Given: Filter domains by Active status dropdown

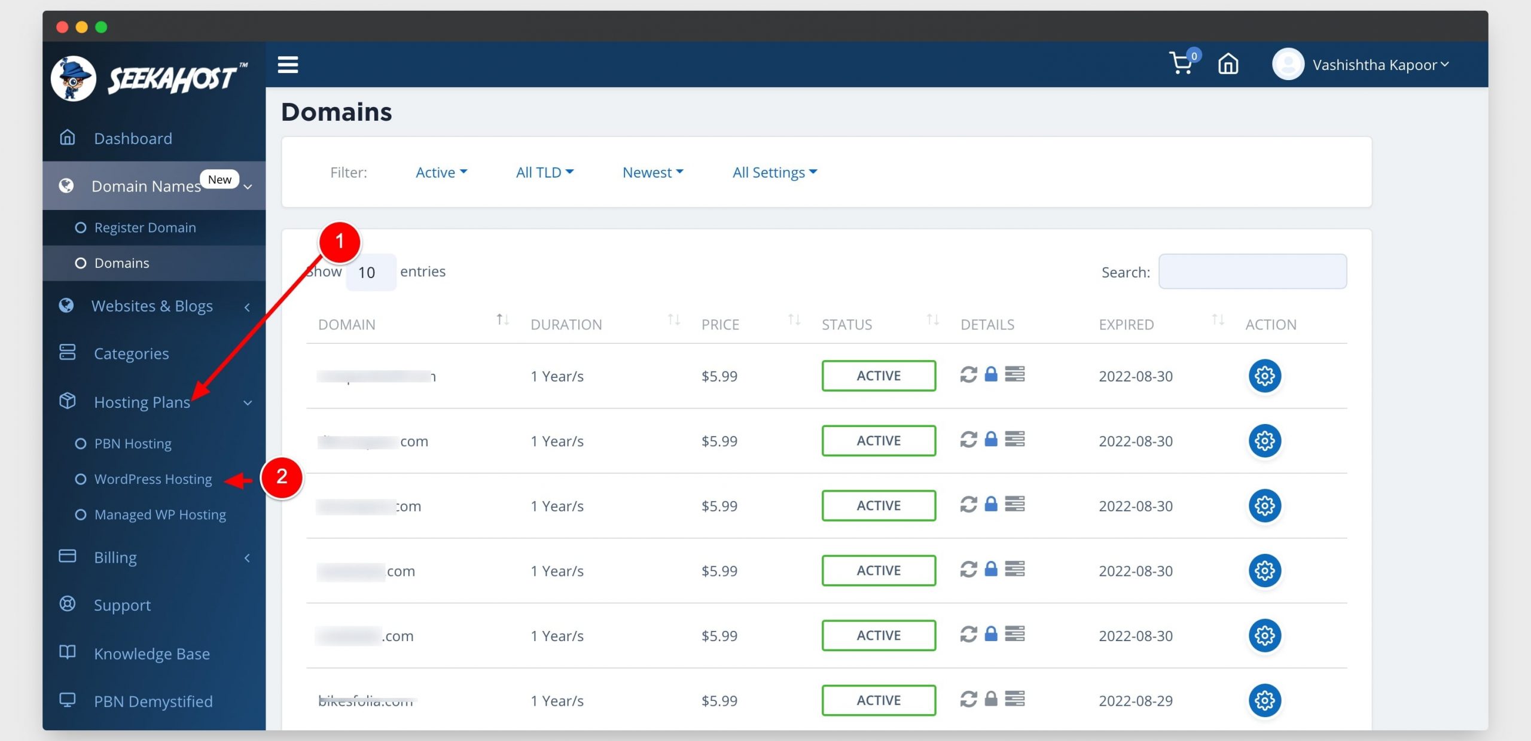Looking at the screenshot, I should pos(438,172).
